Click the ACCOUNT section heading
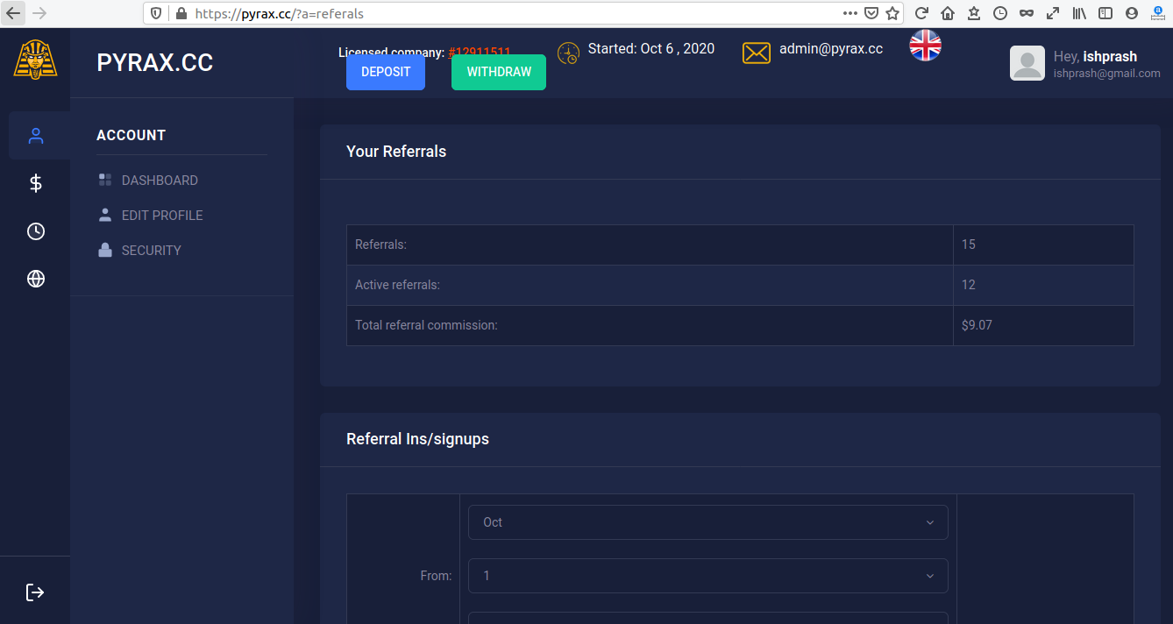1173x624 pixels. coord(131,135)
